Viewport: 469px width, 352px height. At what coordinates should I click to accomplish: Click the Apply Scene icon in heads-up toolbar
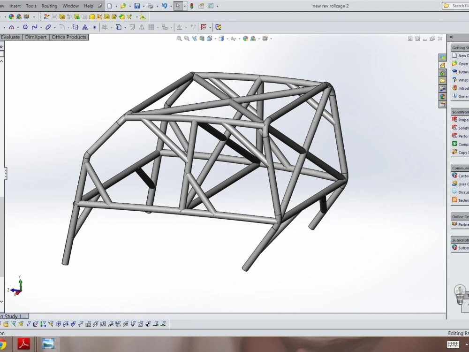point(253,38)
